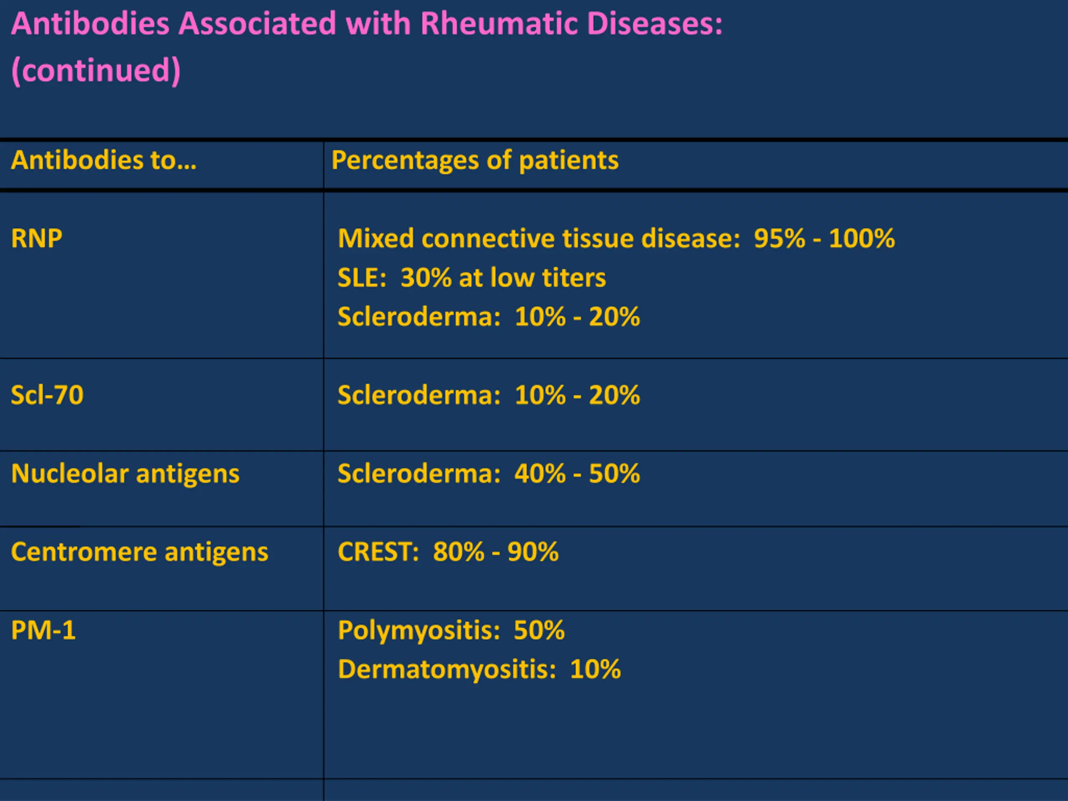1068x801 pixels.
Task: Select the "Dermatomyositis: 10%" line
Action: pos(479,670)
